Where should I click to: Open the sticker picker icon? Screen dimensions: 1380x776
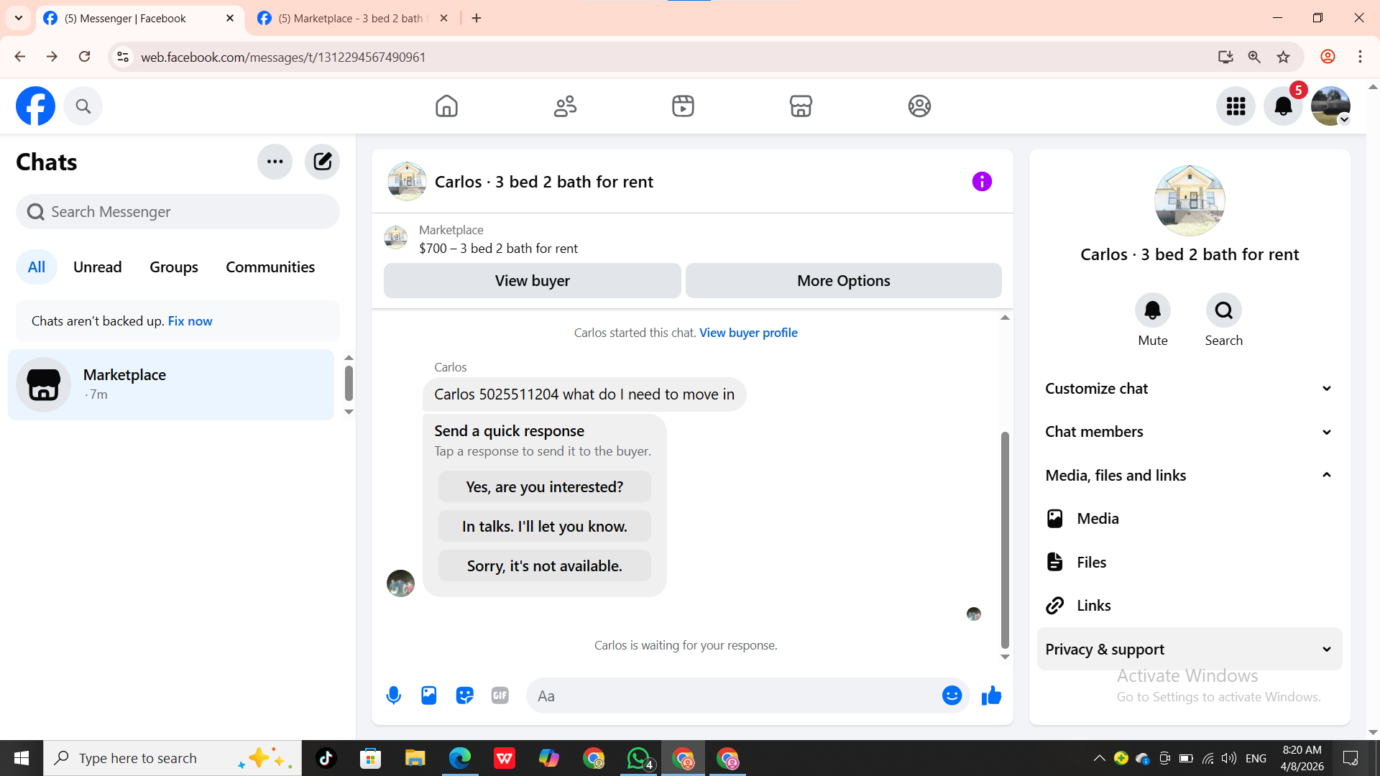(464, 696)
